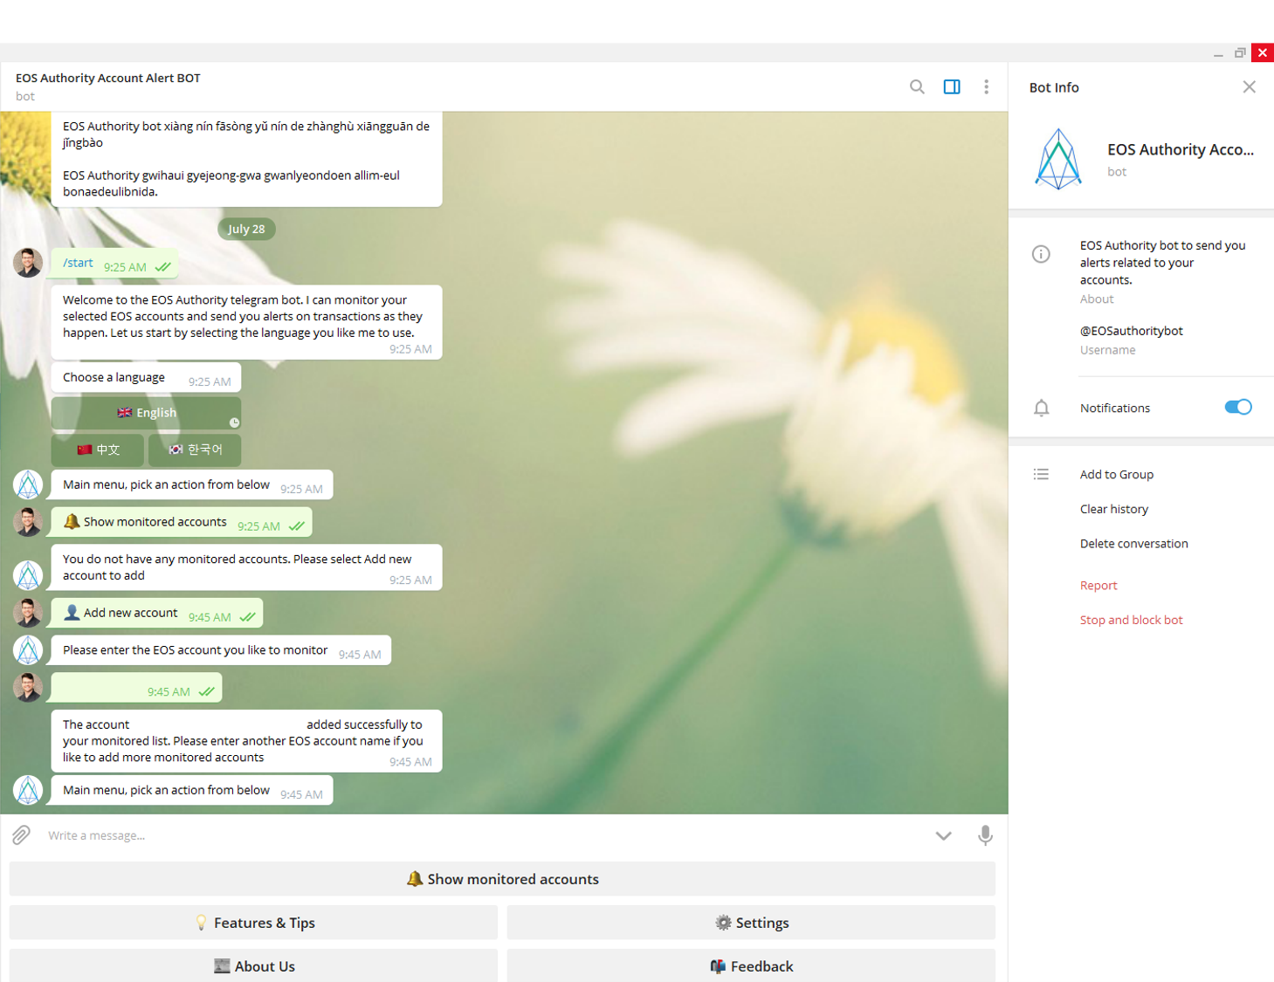Click the Features & Tips button

[x=253, y=923]
